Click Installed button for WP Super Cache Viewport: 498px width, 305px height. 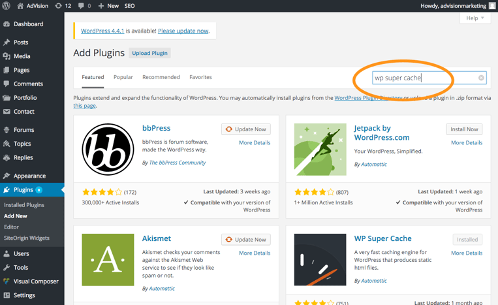pyautogui.click(x=467, y=240)
